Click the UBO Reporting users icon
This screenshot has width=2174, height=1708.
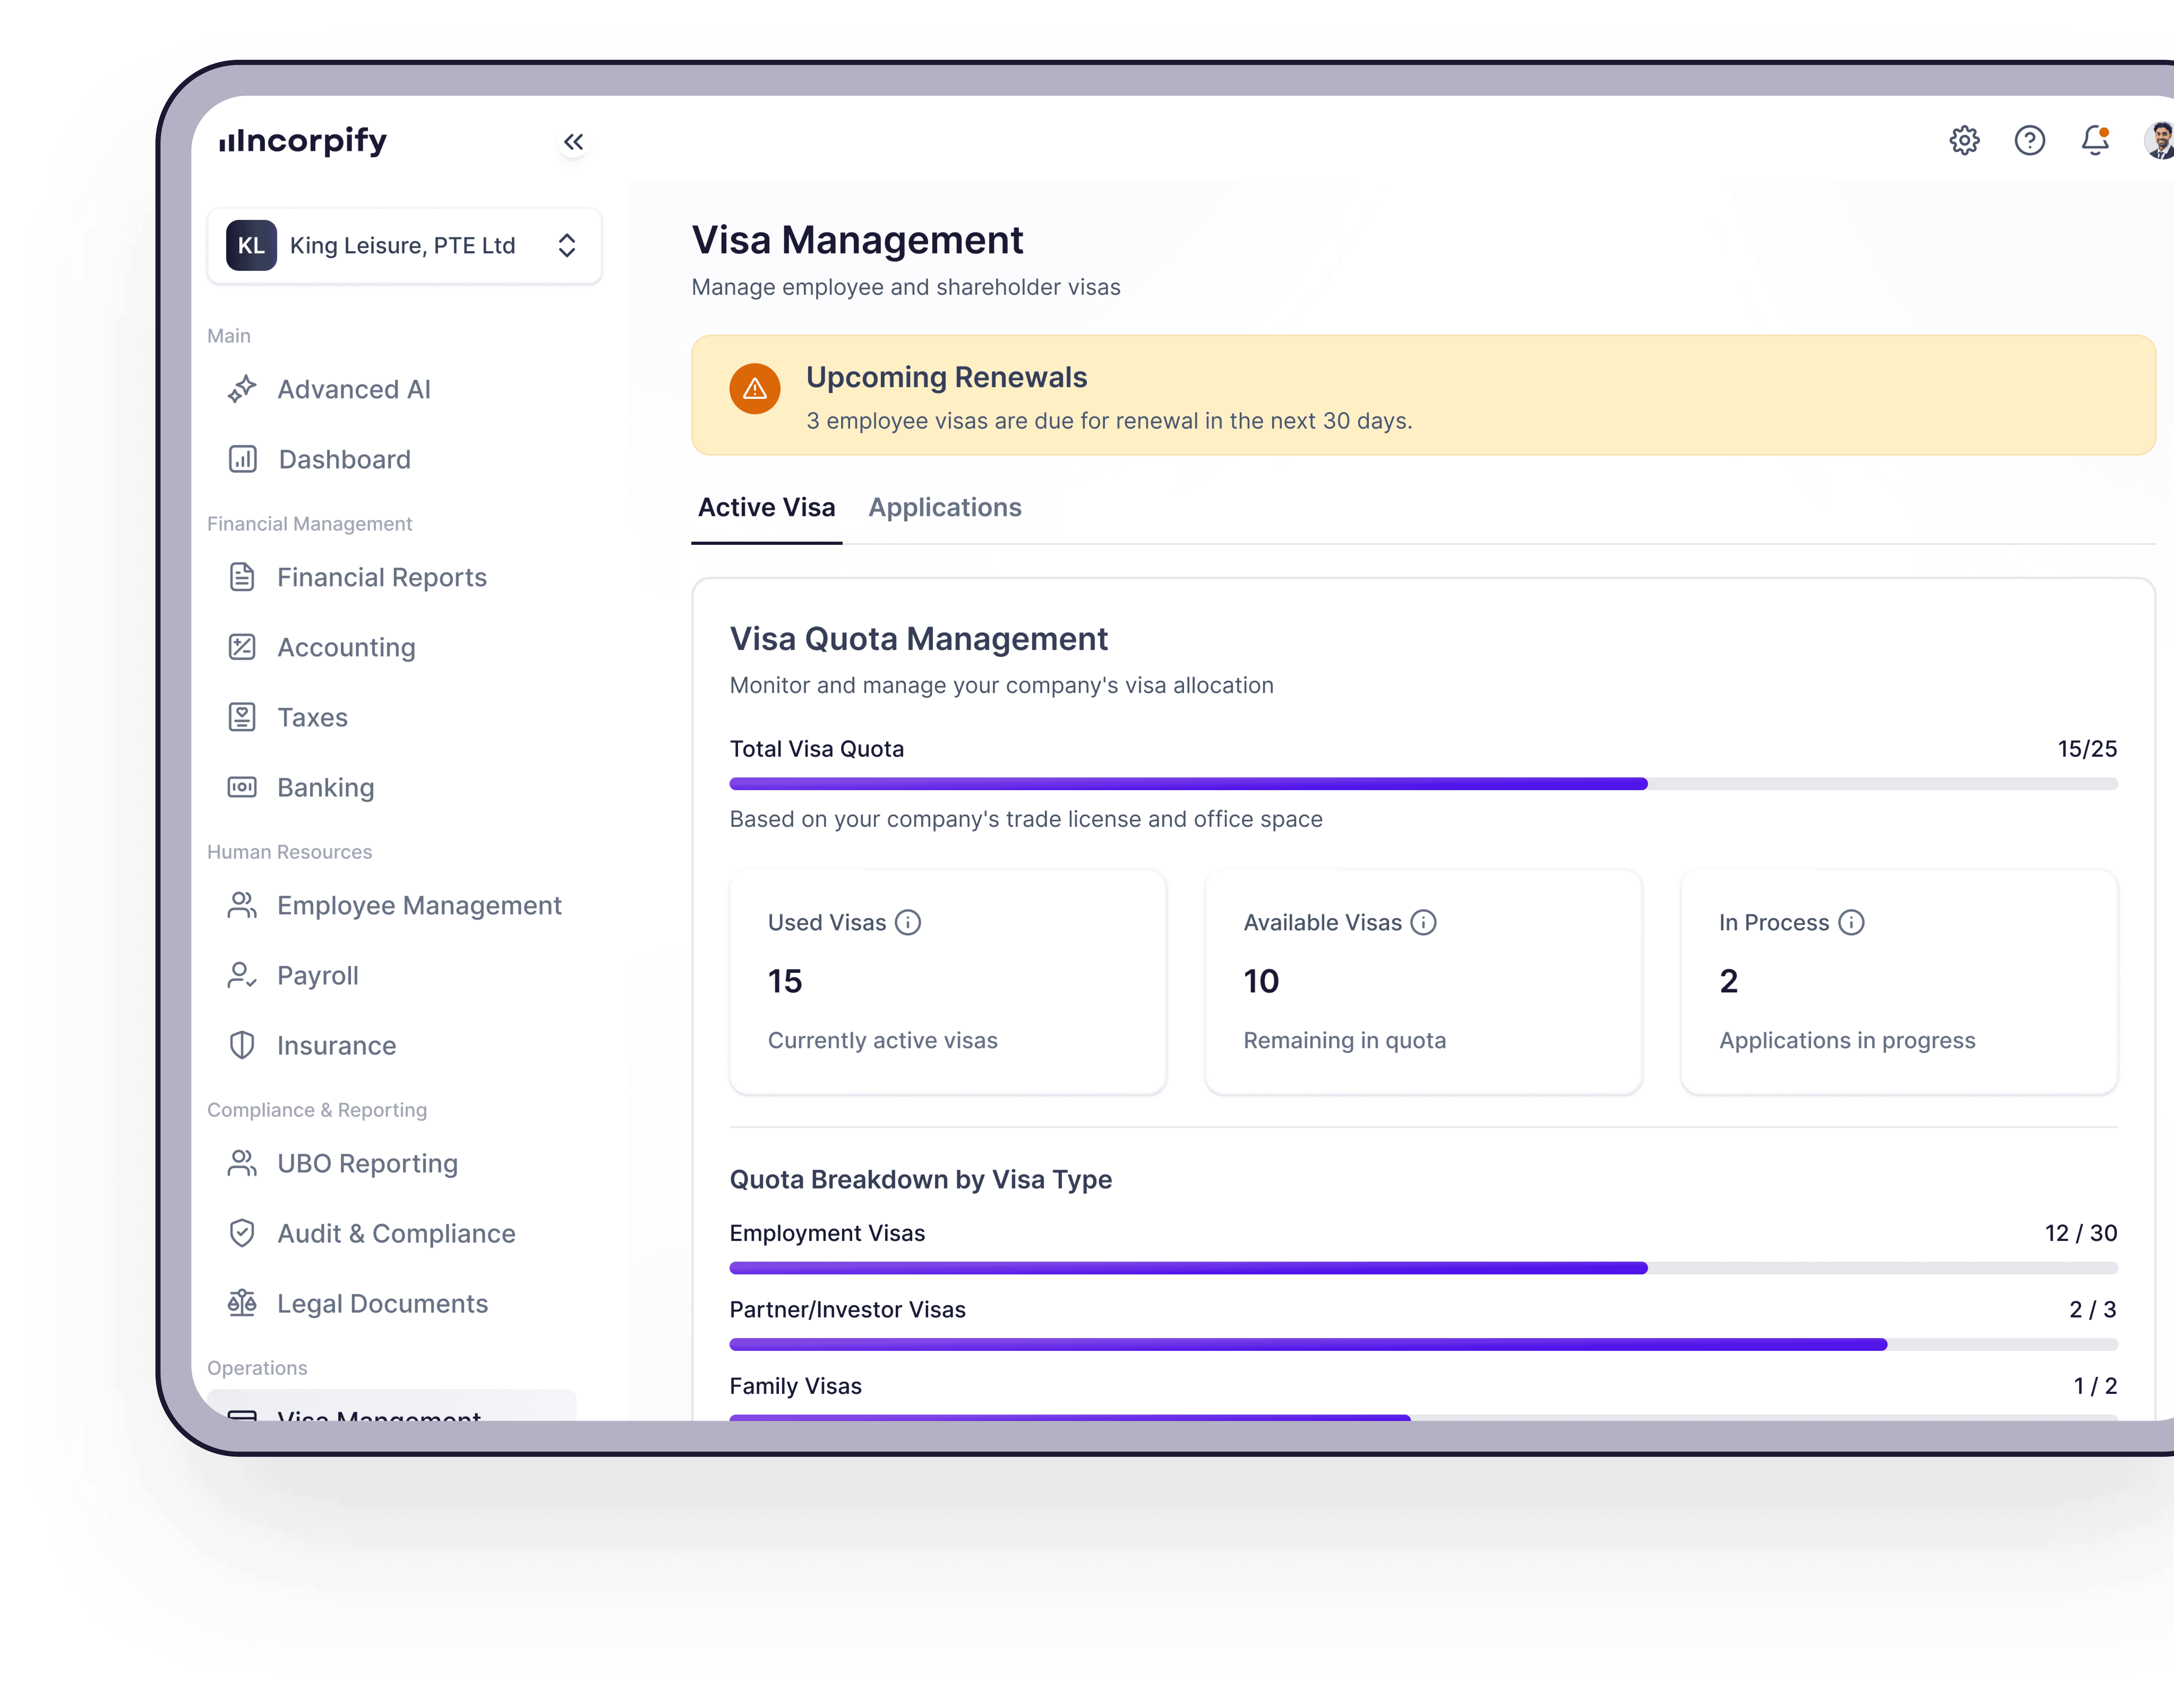242,1163
